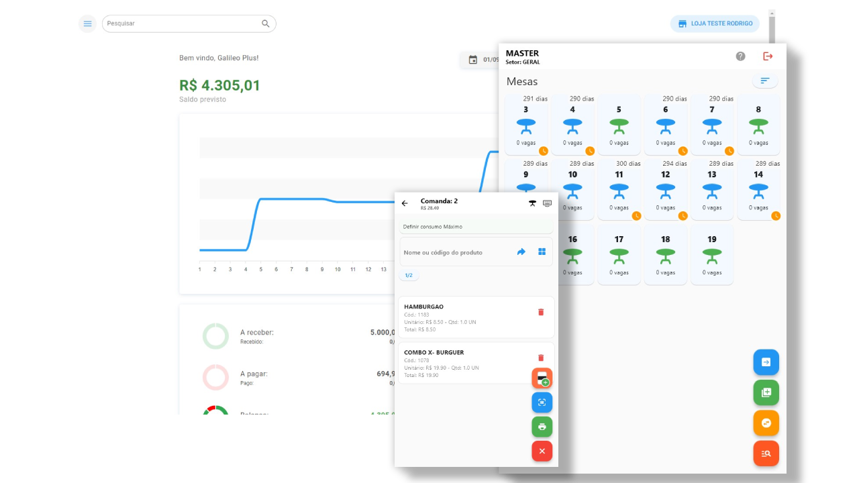
Task: Click the green add floating button in Mesas
Action: tap(766, 392)
